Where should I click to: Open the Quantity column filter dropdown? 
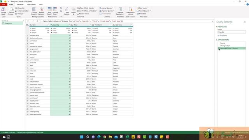(69, 25)
